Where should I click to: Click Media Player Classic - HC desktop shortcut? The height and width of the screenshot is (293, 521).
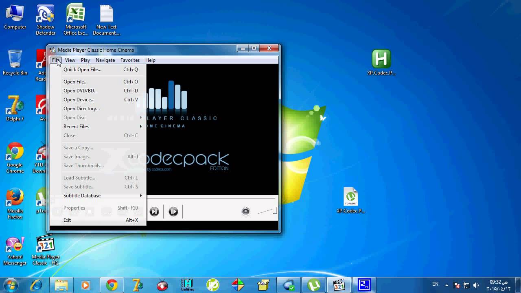click(46, 250)
